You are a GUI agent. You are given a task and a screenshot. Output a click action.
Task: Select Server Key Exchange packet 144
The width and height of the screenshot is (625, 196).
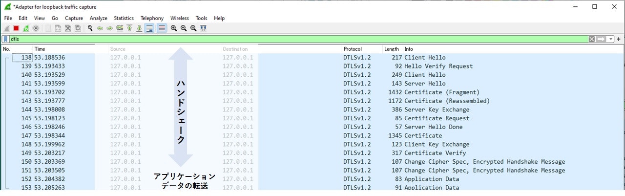[x=312, y=109]
